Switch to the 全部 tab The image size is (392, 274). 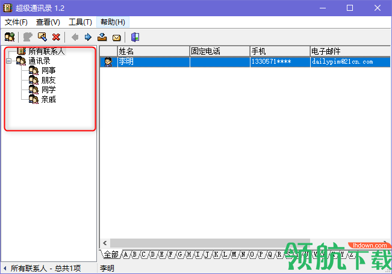(x=111, y=255)
